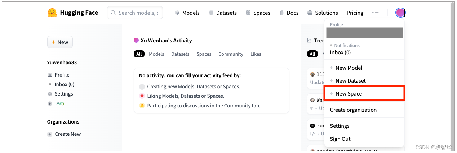The image size is (457, 153).
Task: Open Profile in the left sidebar
Action: [x=58, y=75]
